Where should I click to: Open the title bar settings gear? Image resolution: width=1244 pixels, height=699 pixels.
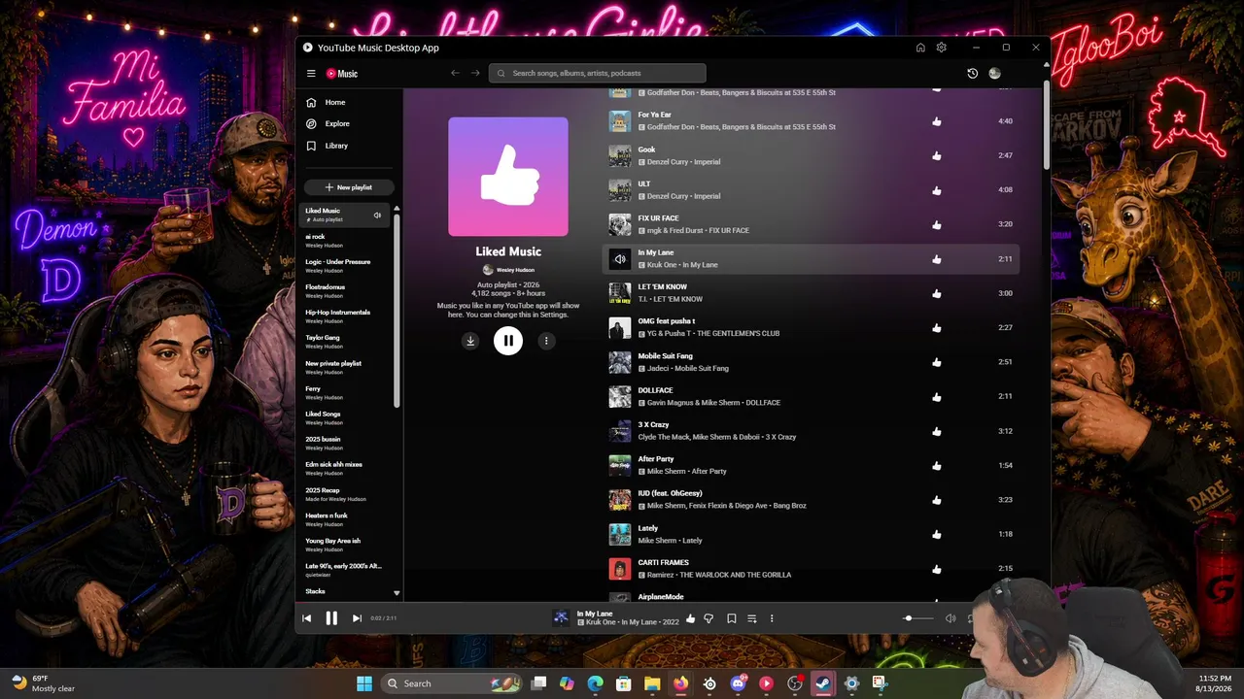pyautogui.click(x=941, y=48)
